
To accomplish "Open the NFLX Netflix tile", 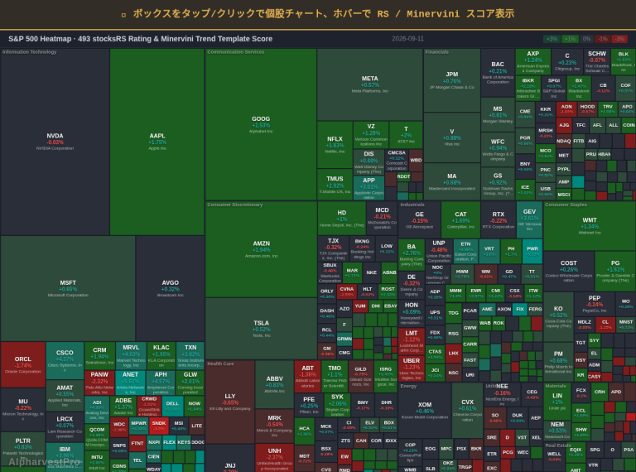I will [335, 145].
